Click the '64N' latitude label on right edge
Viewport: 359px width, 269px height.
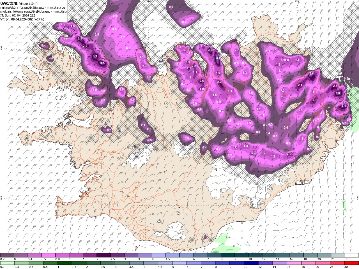[x=358, y=198]
